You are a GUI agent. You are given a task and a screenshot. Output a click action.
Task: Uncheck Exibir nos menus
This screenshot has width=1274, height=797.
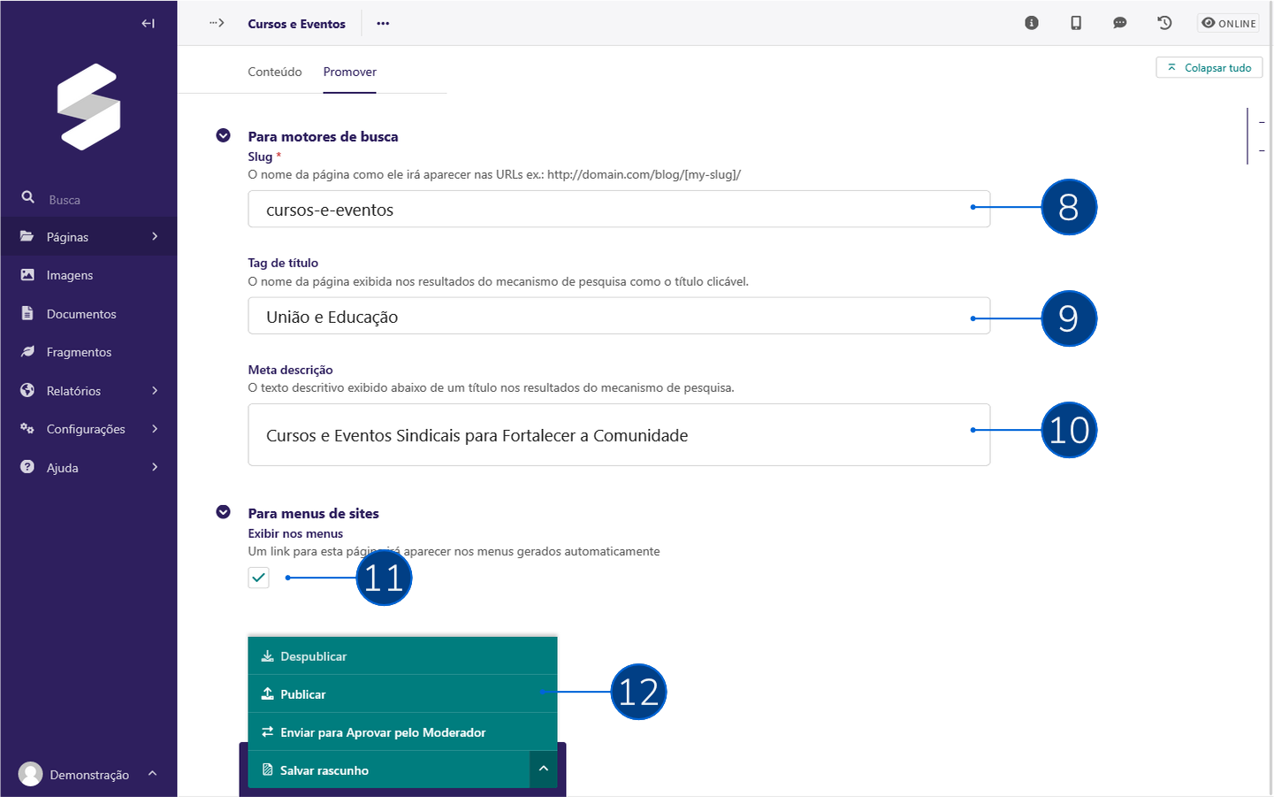coord(258,577)
